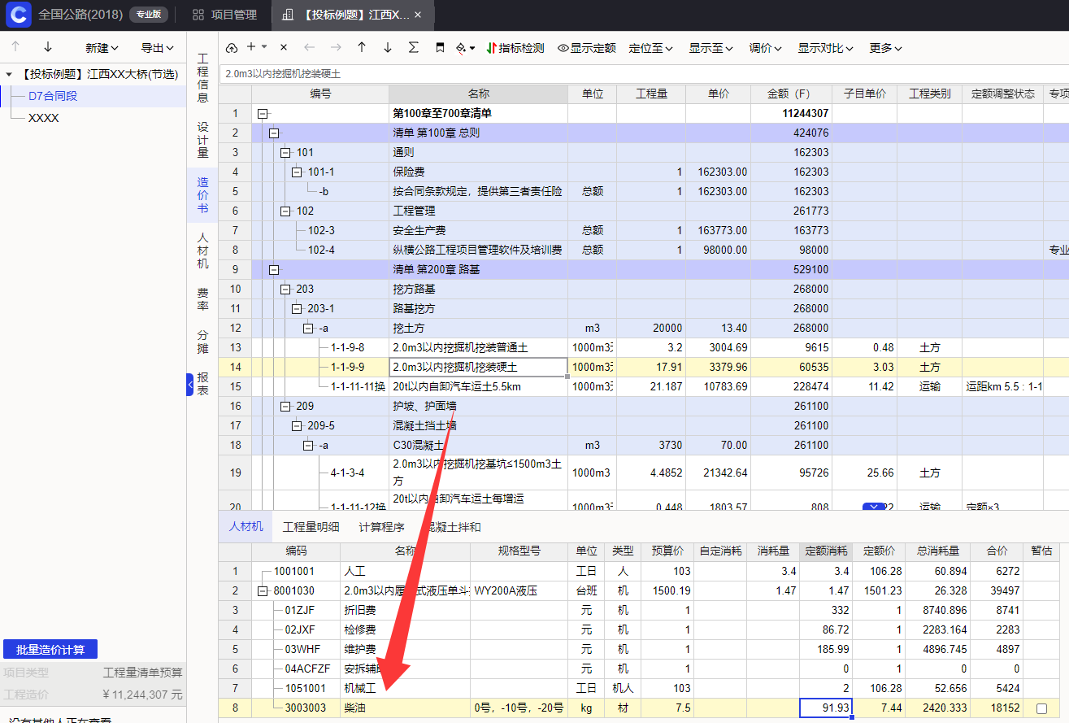Expand the 更多 dropdown menu
The width and height of the screenshot is (1069, 723).
(x=885, y=48)
